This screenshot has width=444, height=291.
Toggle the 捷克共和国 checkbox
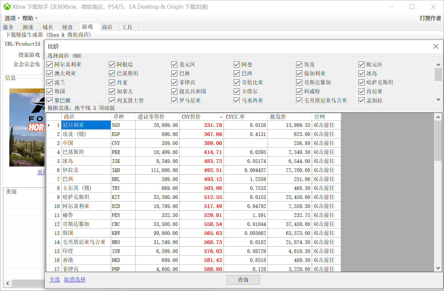click(x=174, y=91)
